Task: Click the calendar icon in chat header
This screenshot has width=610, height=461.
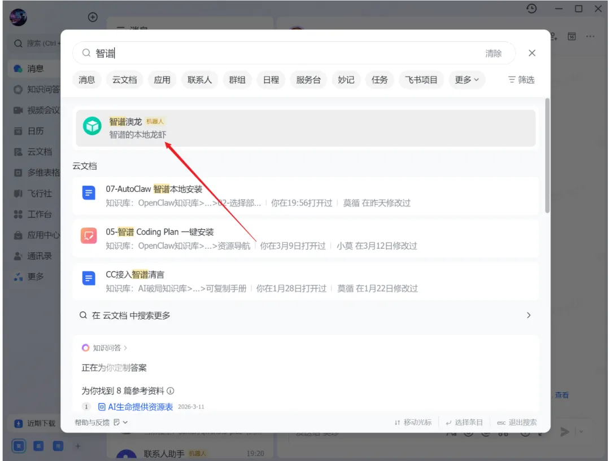Action: point(572,37)
